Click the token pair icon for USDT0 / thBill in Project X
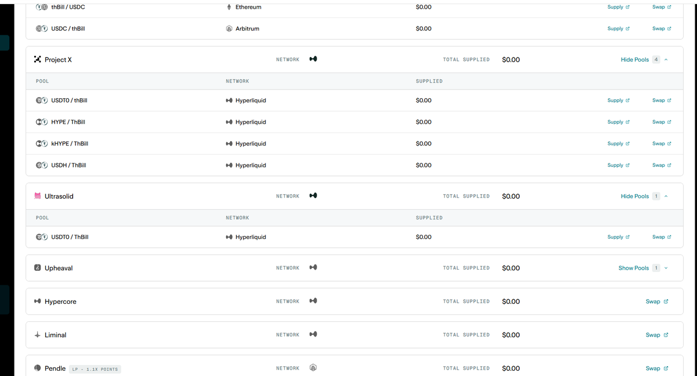Image resolution: width=697 pixels, height=376 pixels. pyautogui.click(x=41, y=101)
